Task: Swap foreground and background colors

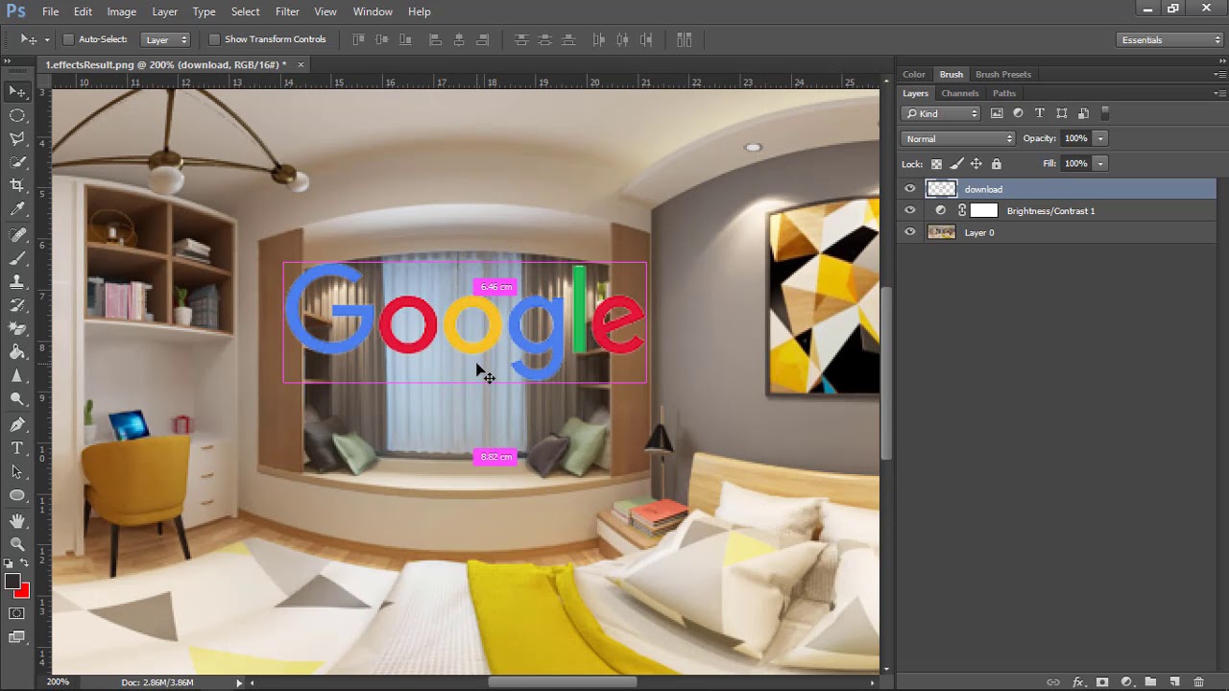Action: coord(25,563)
